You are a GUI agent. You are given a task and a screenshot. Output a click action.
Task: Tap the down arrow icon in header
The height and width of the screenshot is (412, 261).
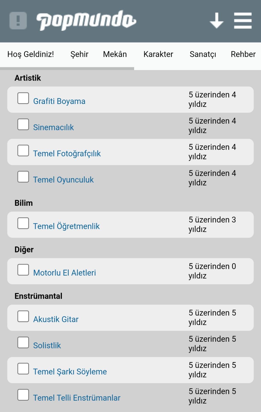point(217,21)
